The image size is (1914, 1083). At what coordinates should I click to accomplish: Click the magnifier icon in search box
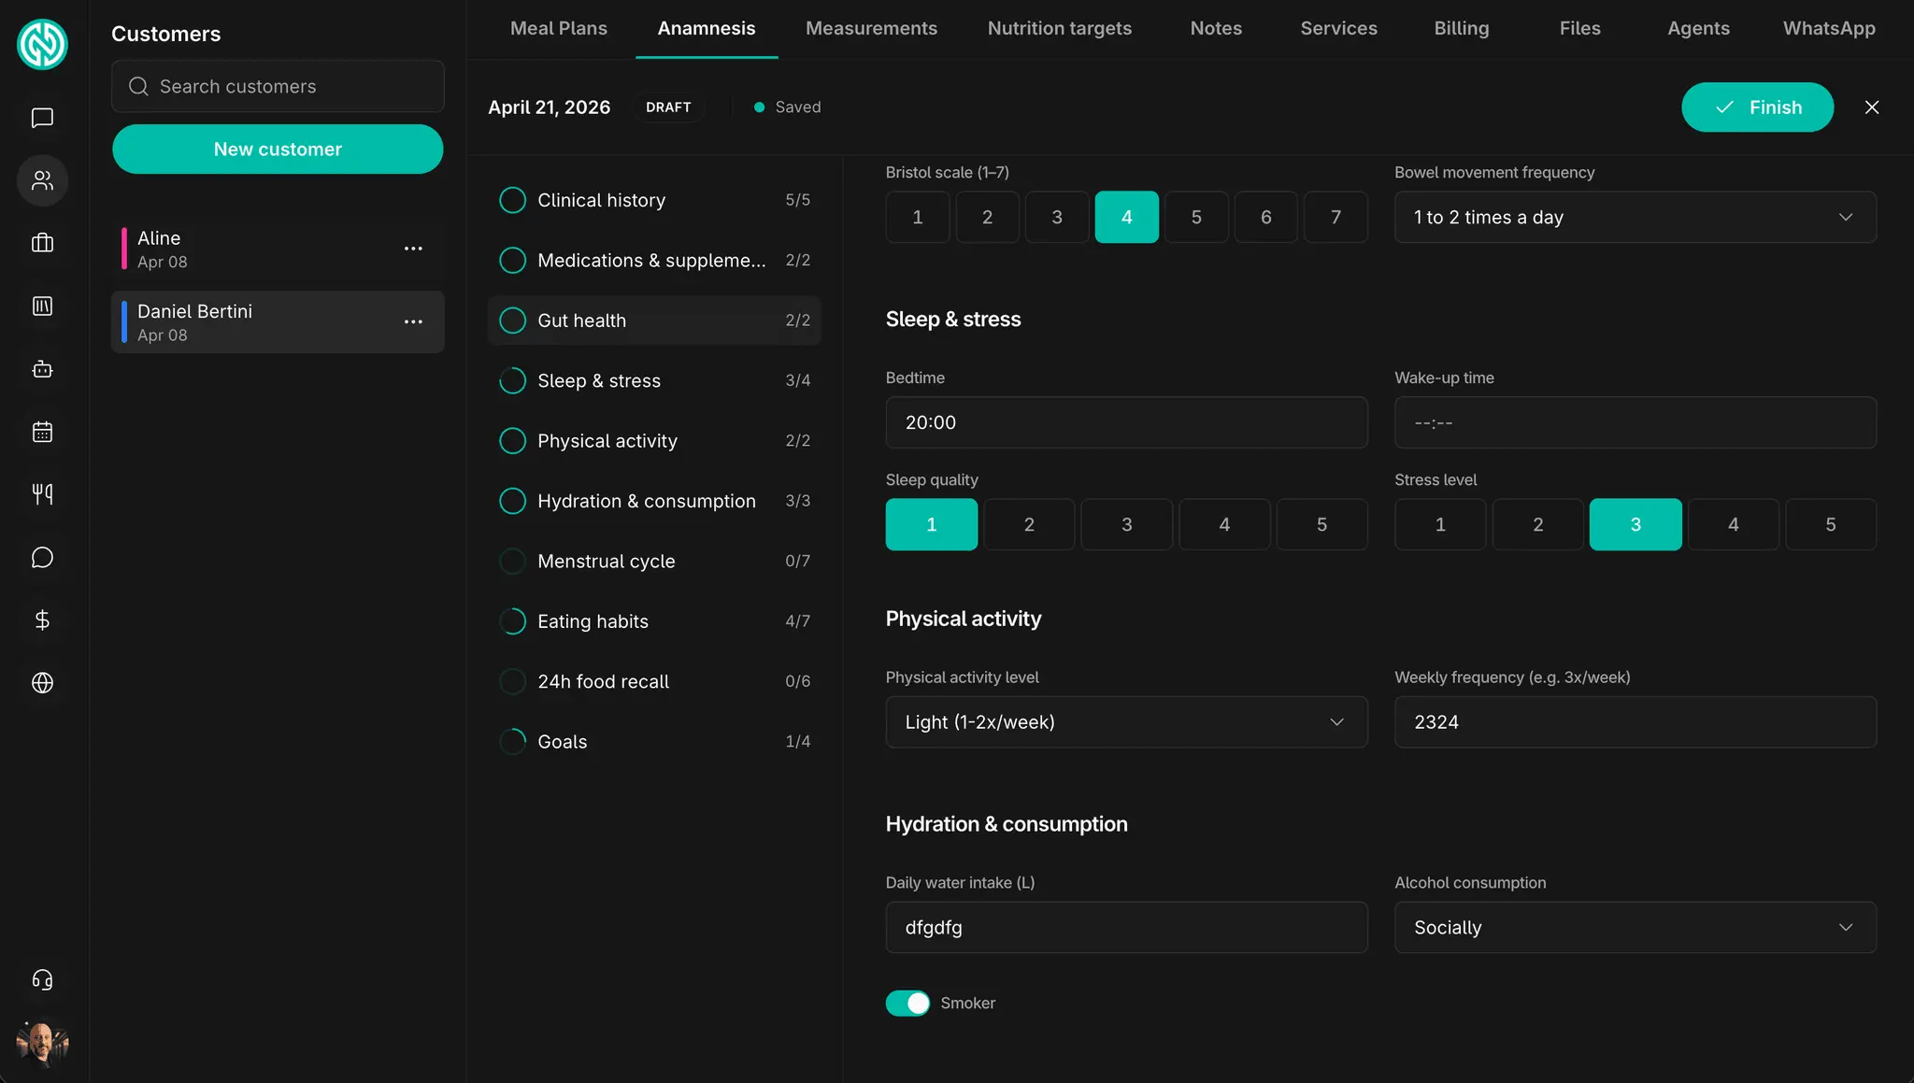pyautogui.click(x=138, y=86)
